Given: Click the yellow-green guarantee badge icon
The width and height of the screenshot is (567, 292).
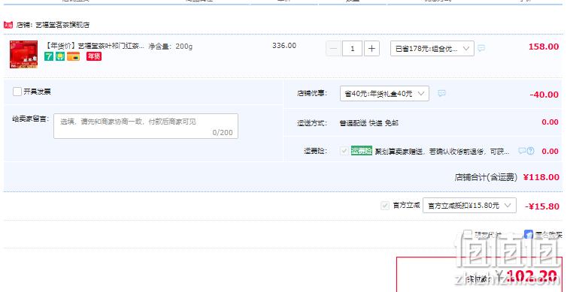Looking at the screenshot, I should [x=60, y=56].
